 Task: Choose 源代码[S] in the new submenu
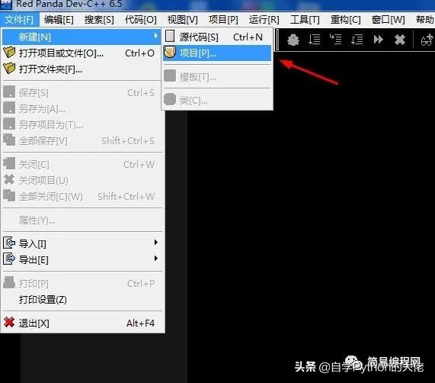pos(217,37)
